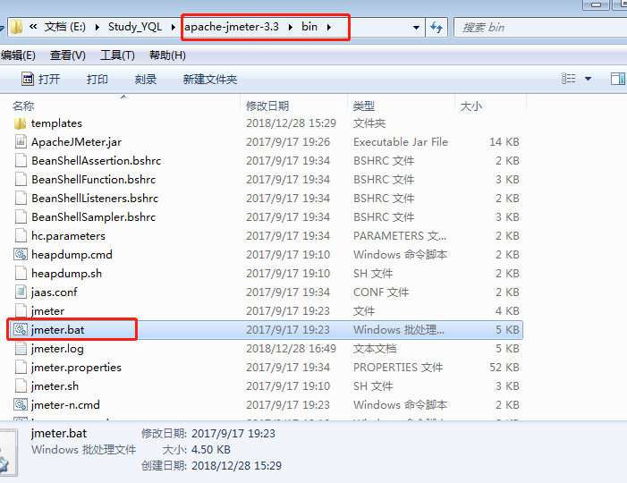Select the templates folder name
627x483 pixels.
click(x=56, y=123)
